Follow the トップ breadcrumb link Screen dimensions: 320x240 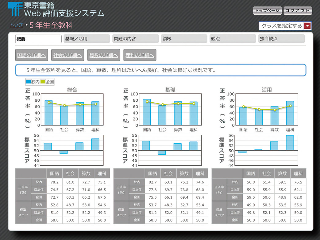tap(16, 25)
